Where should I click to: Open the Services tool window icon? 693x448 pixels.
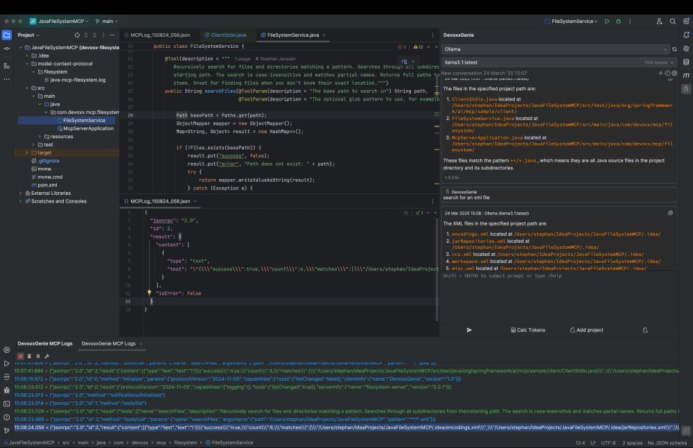tap(7, 350)
